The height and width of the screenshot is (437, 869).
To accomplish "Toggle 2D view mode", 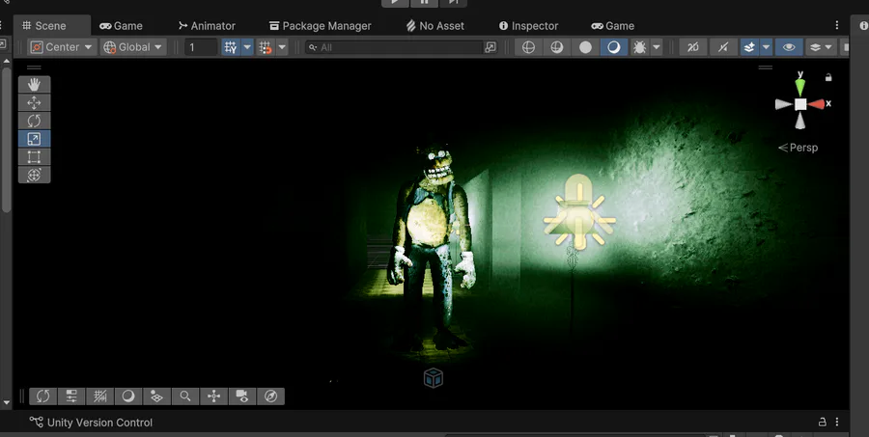I will [693, 47].
